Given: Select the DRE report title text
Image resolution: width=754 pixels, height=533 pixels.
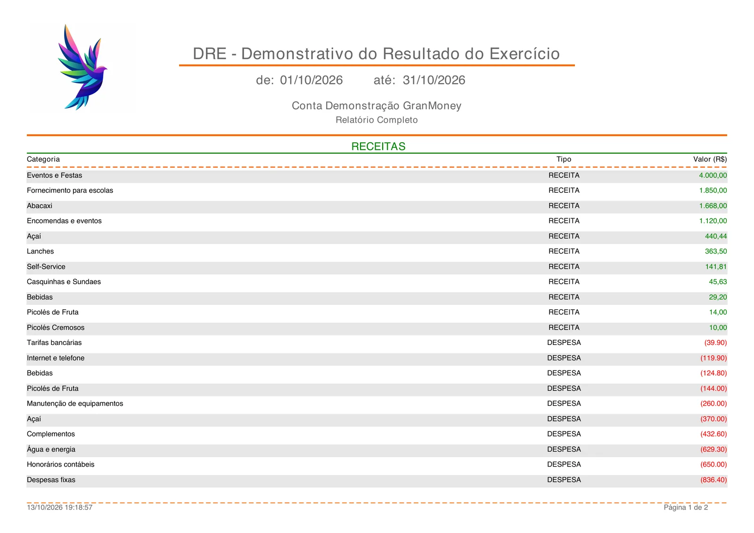Looking at the screenshot, I should 376,54.
